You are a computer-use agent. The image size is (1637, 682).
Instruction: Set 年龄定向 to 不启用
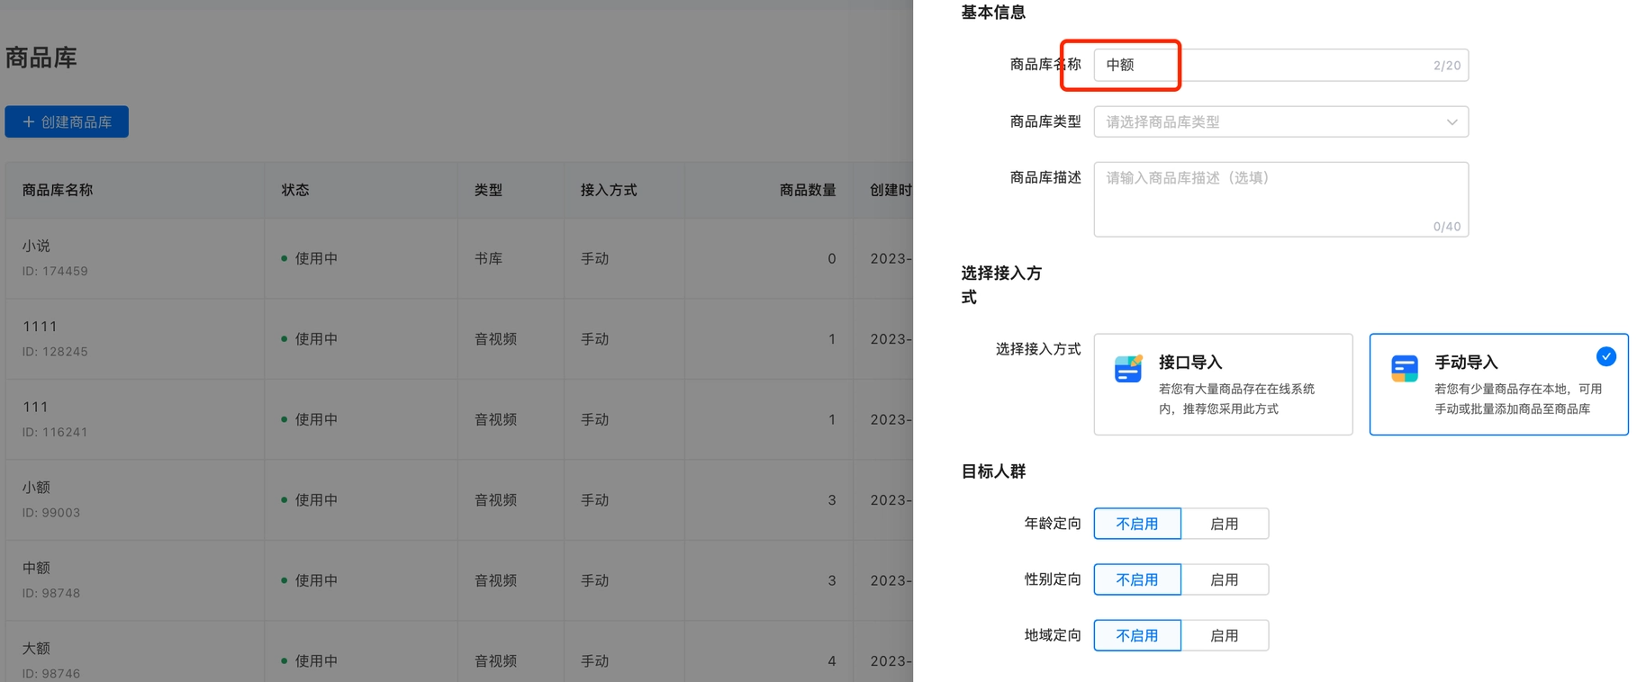[x=1136, y=524]
